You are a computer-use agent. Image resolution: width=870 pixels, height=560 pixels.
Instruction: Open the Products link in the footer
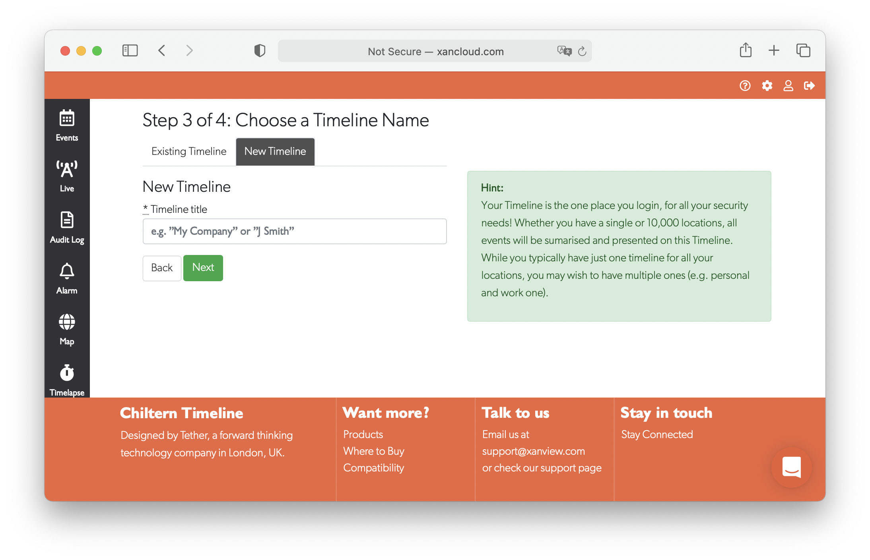click(x=363, y=434)
